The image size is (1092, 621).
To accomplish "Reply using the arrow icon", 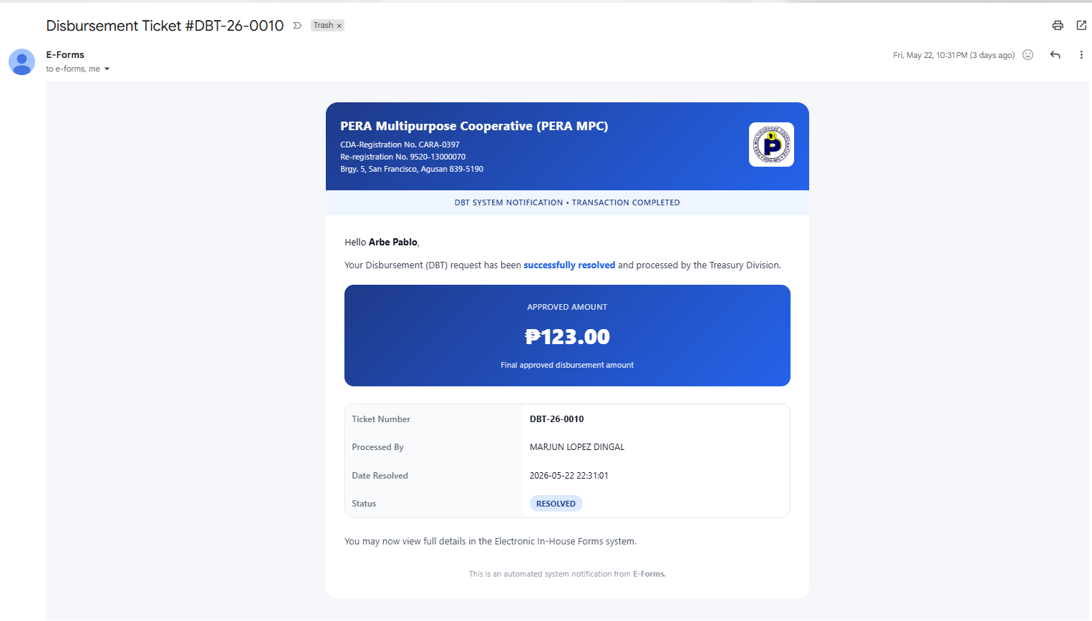I will (x=1055, y=55).
